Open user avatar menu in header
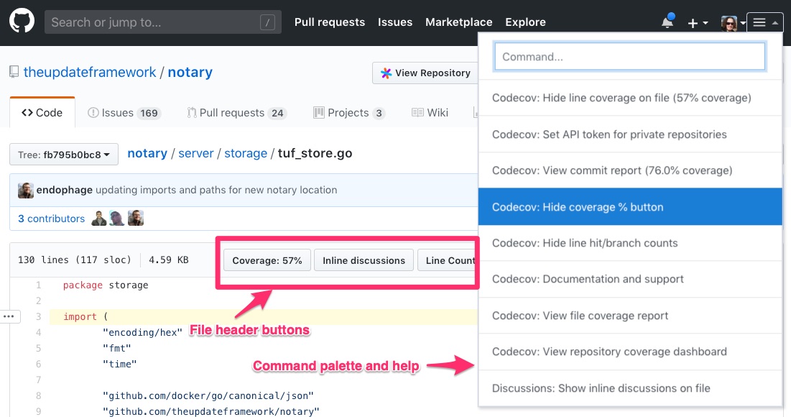The image size is (791, 417). tap(732, 23)
